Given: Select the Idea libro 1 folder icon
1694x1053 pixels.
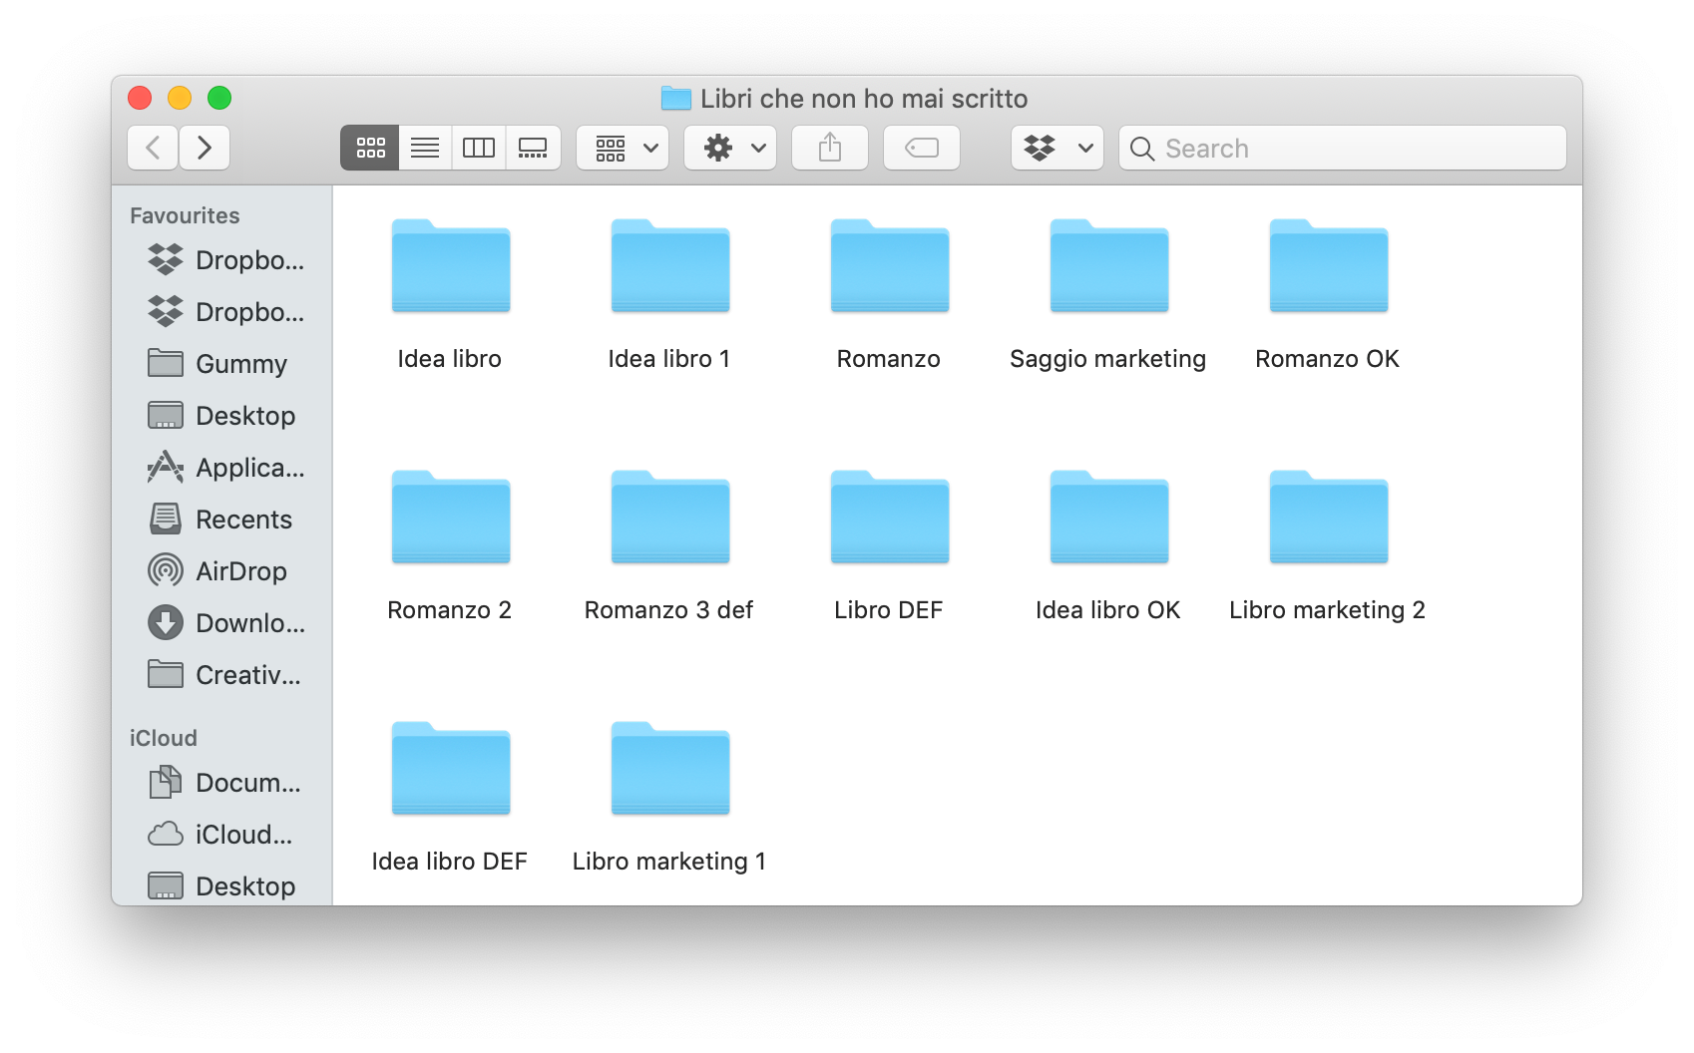Looking at the screenshot, I should [x=670, y=265].
